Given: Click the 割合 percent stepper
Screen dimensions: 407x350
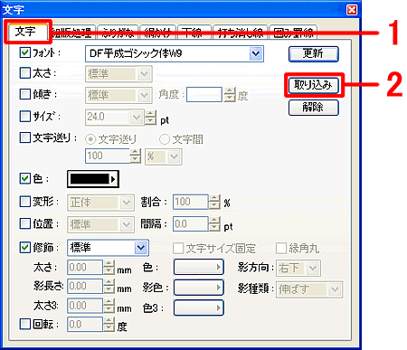Looking at the screenshot, I should [x=214, y=202].
